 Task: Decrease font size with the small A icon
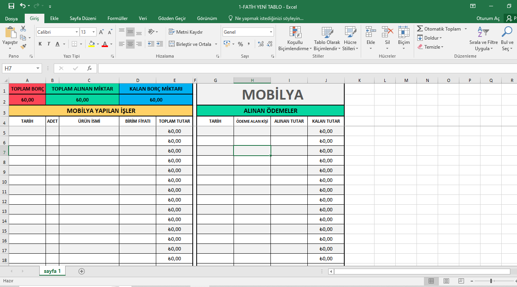pos(110,32)
